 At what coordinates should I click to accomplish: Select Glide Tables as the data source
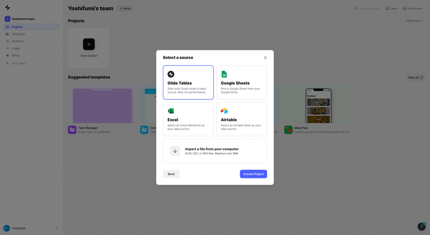click(x=188, y=83)
